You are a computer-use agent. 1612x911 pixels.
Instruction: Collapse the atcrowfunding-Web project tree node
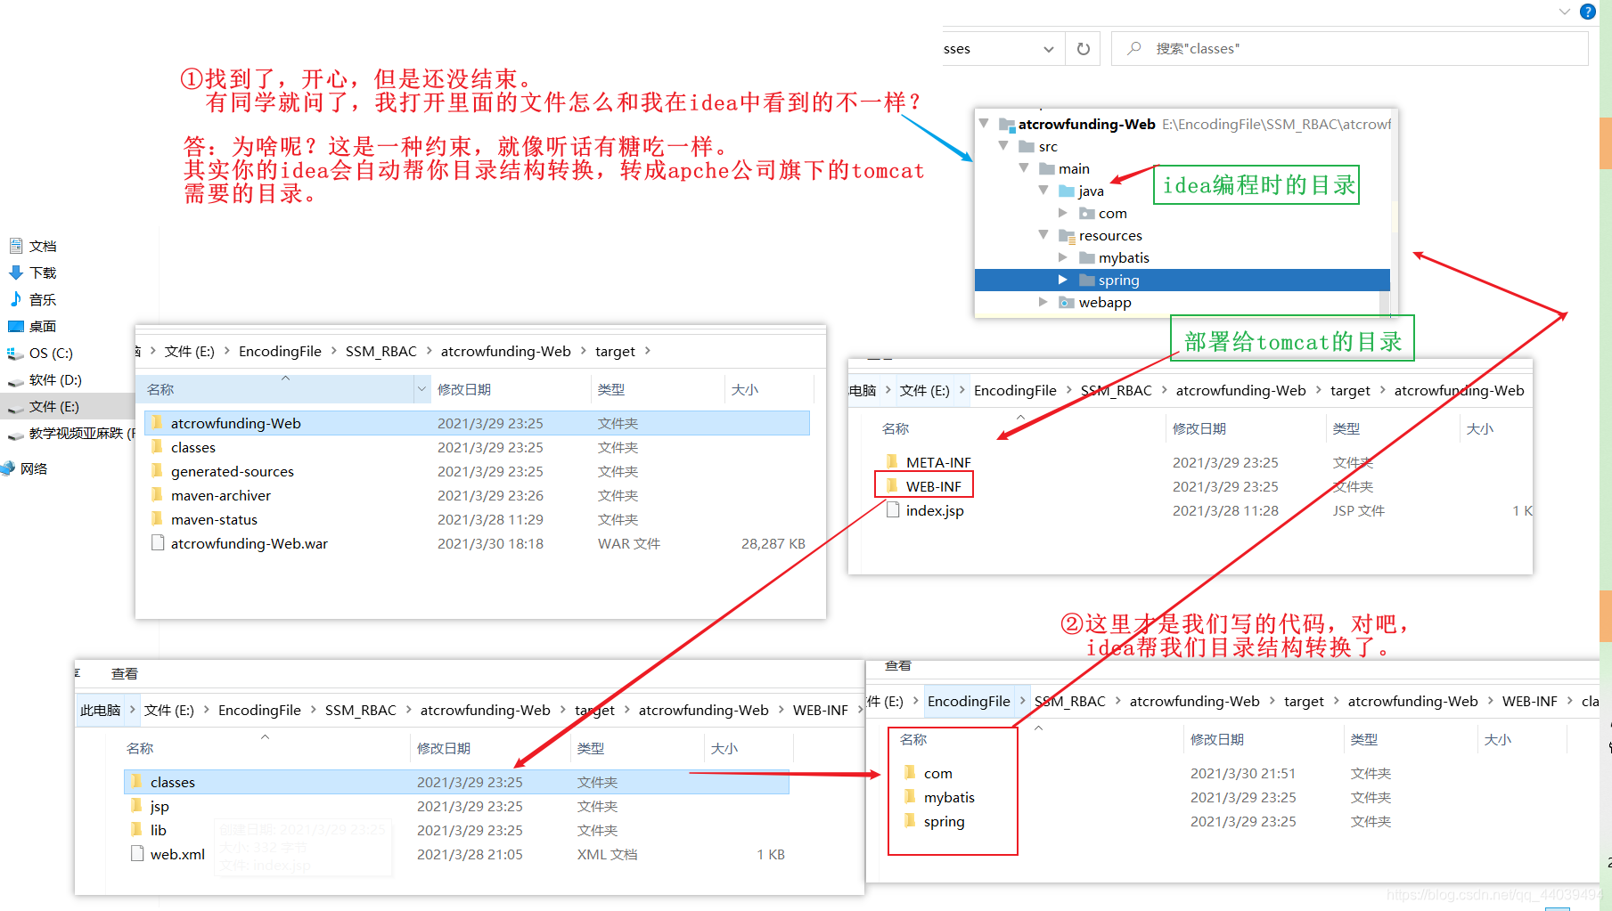tap(984, 124)
